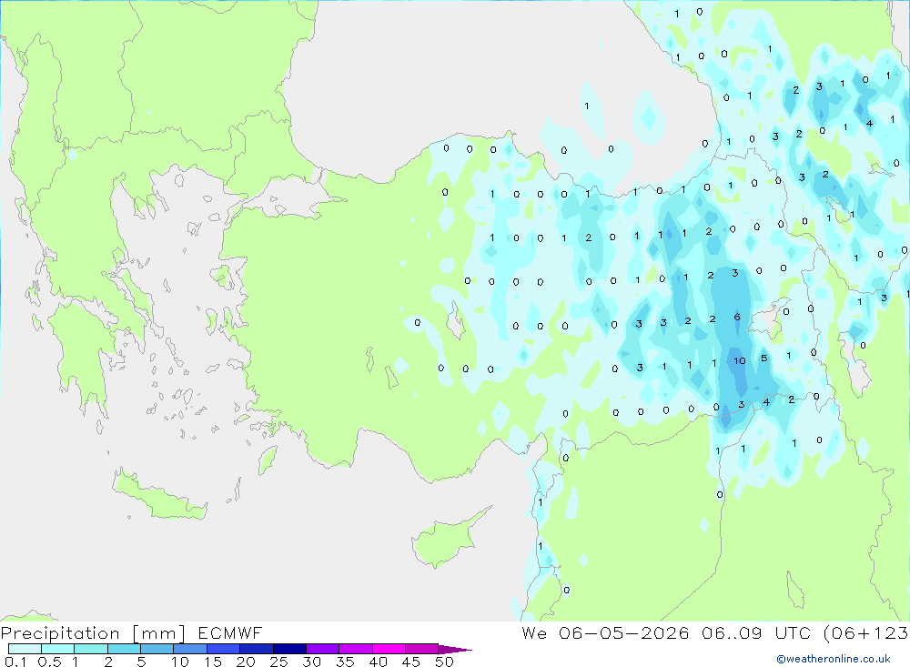Screen dimensions: 910x667
Task: Click legend scale label "20"
Action: pyautogui.click(x=246, y=662)
